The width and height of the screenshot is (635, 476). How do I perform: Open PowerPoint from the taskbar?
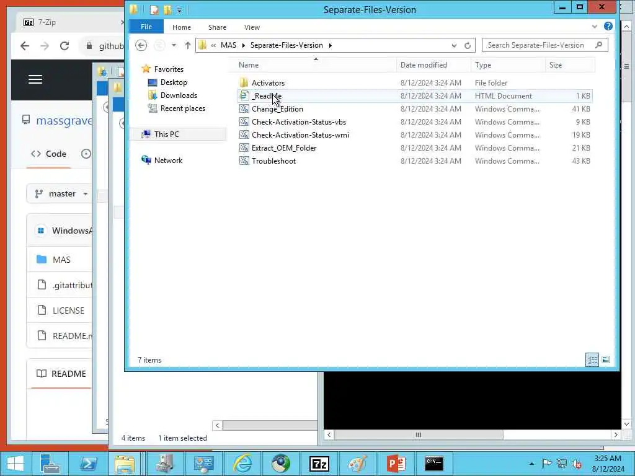coord(396,464)
